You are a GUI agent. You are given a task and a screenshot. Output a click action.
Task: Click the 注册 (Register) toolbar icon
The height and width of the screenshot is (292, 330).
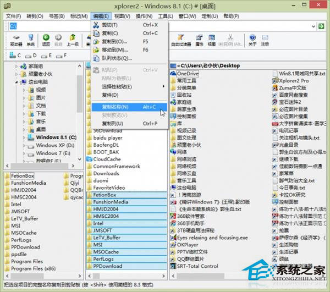tap(265, 40)
